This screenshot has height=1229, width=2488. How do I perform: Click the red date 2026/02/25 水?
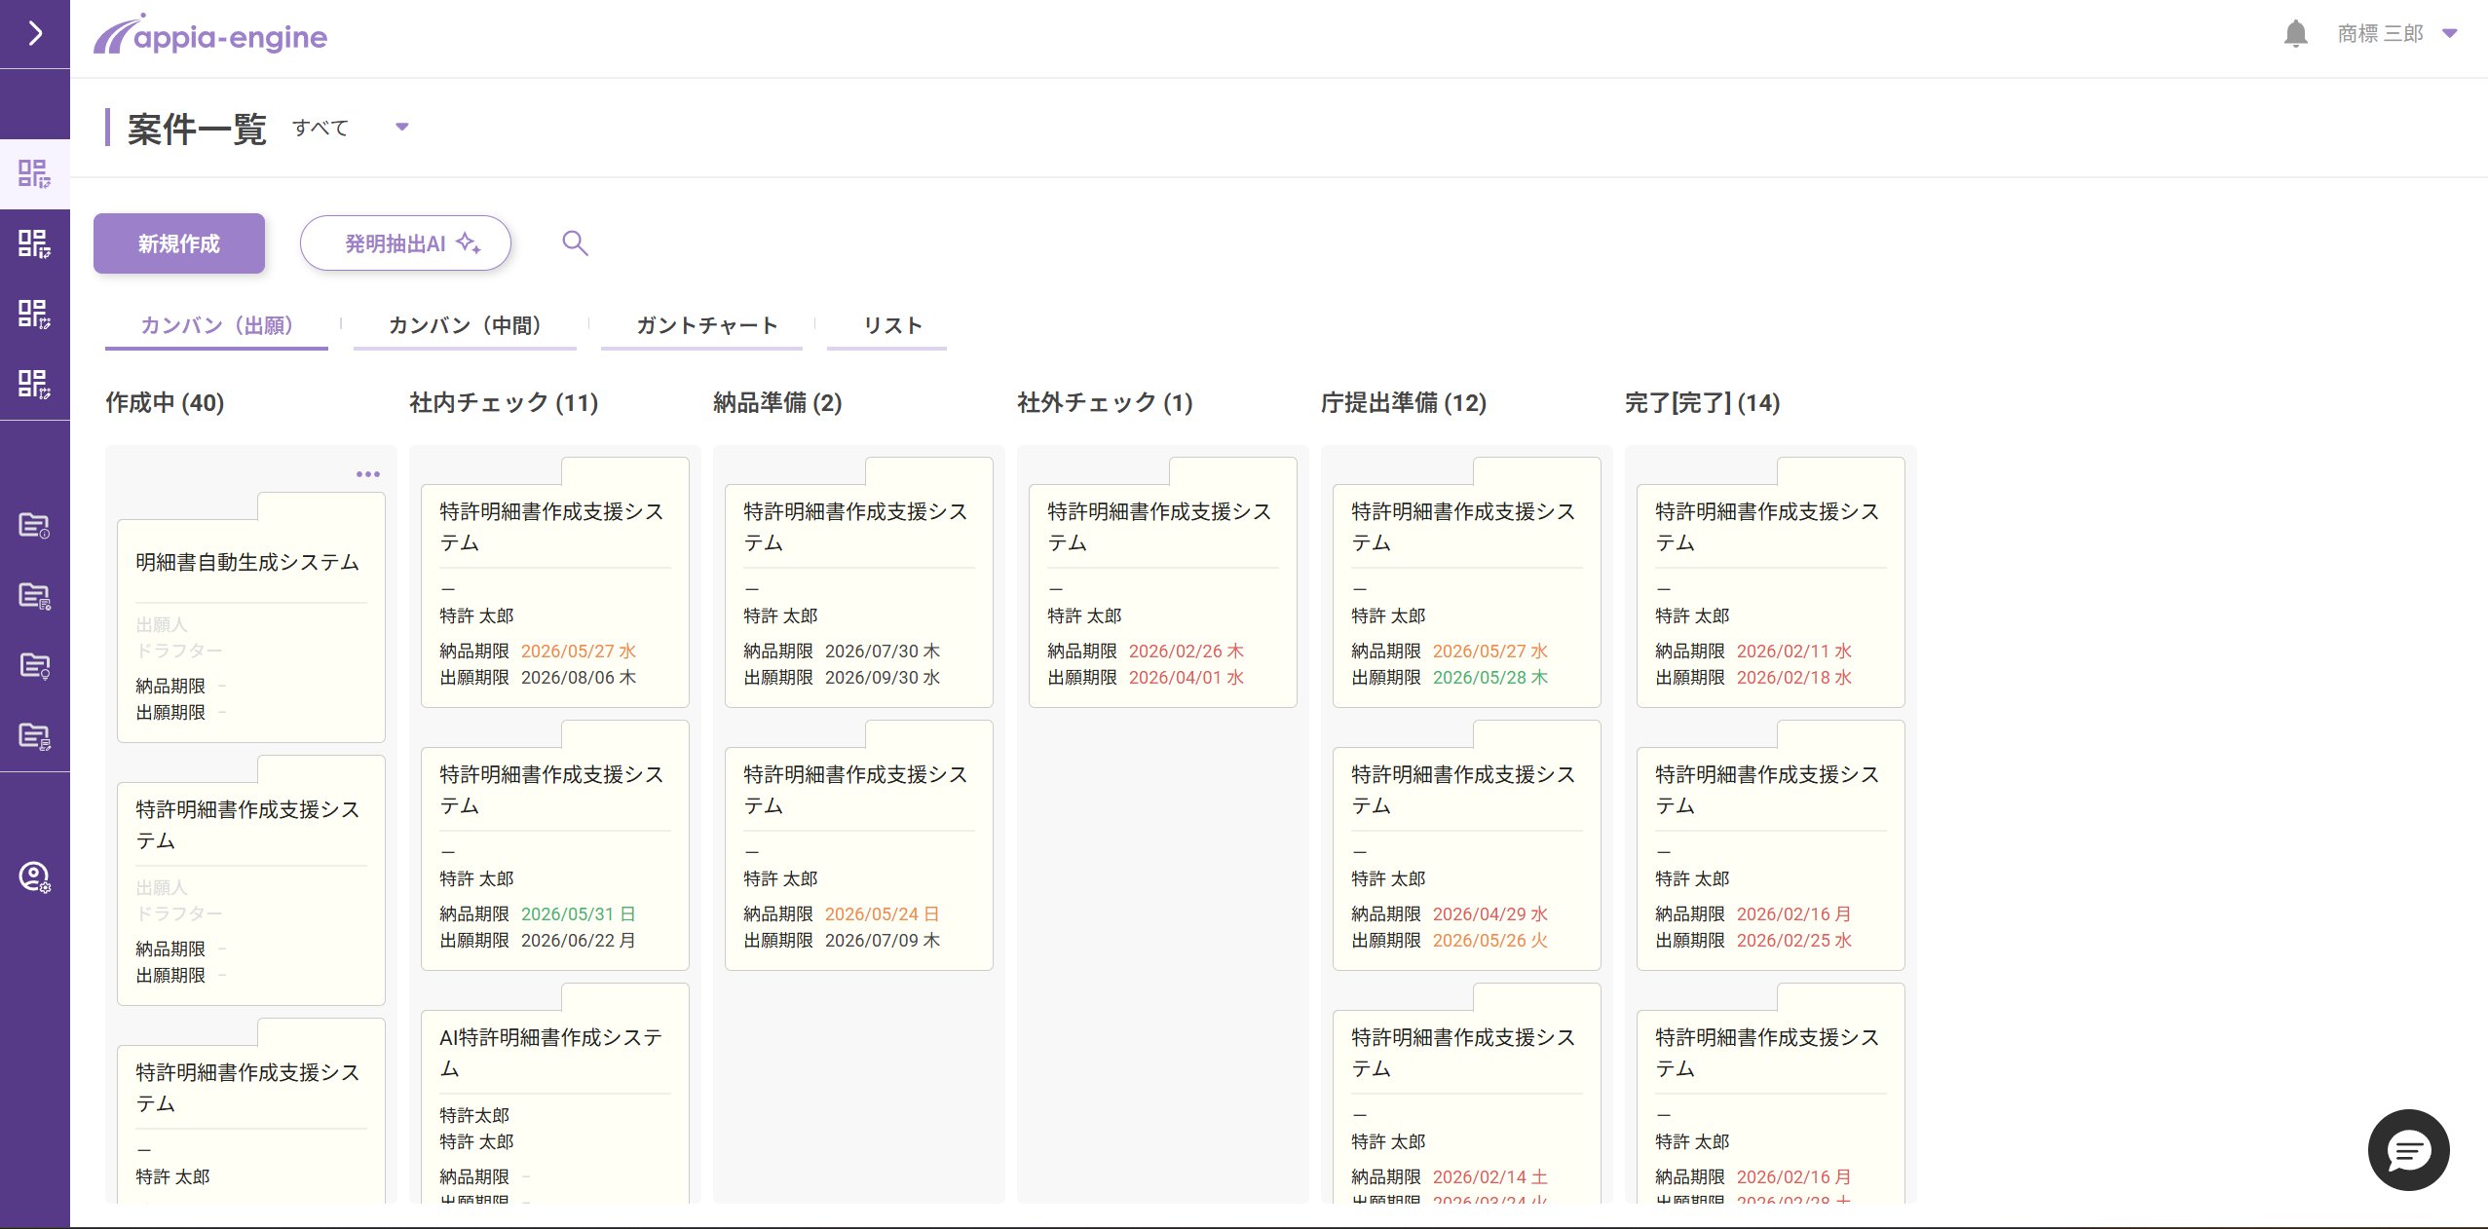(1794, 941)
